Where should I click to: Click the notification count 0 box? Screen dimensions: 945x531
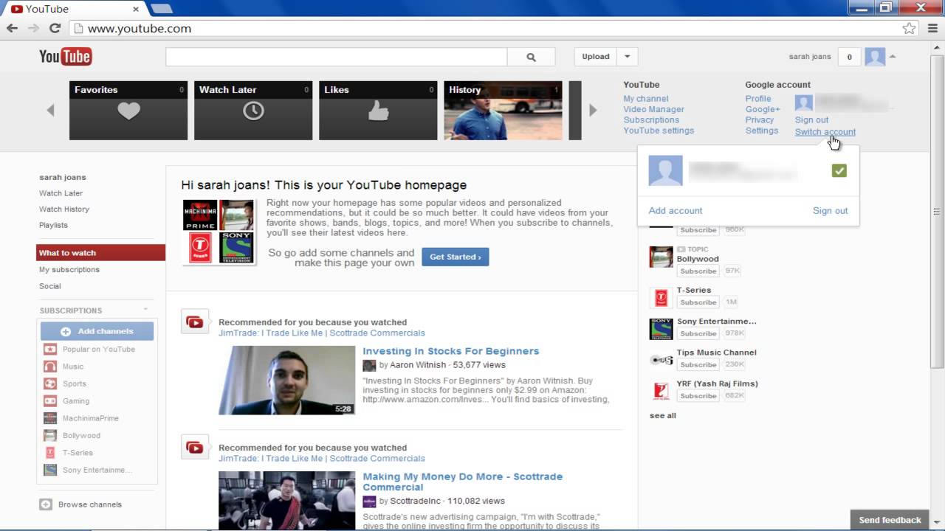point(849,57)
